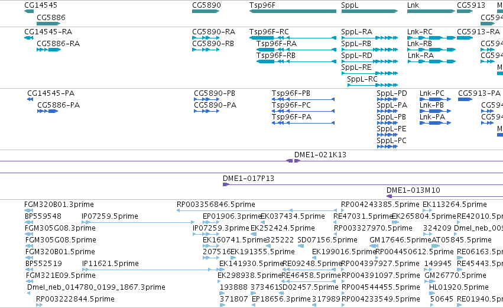Click RP004243385.5prime EST label

pyautogui.click(x=380, y=205)
